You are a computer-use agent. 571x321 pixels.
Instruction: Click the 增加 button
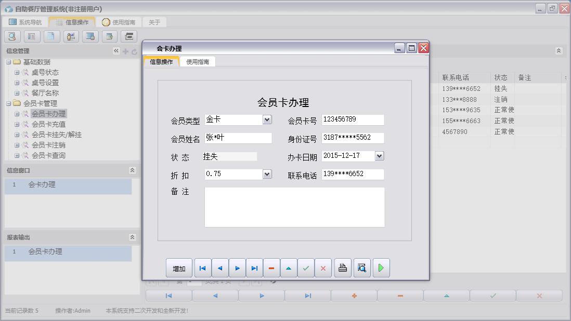[x=179, y=269]
